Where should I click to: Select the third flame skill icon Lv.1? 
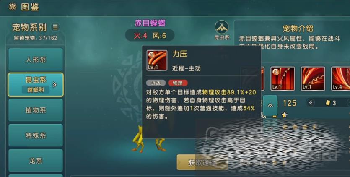(x=313, y=79)
